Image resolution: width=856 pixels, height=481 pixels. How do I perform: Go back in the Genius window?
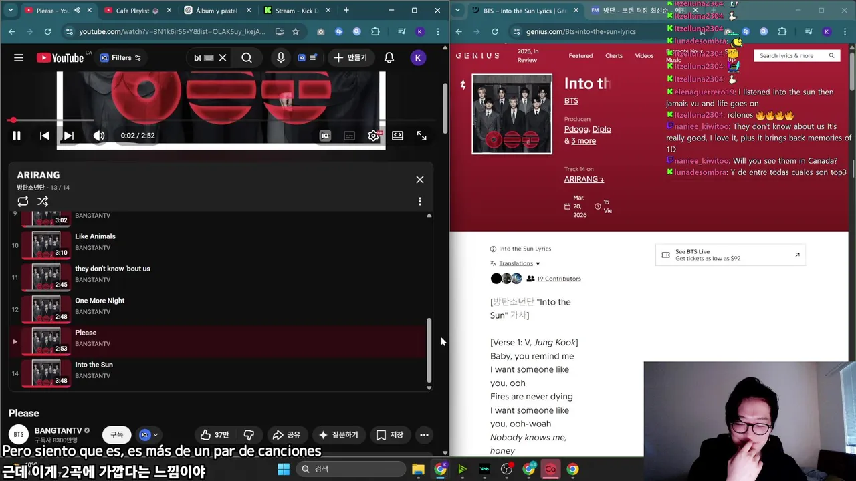coord(459,31)
